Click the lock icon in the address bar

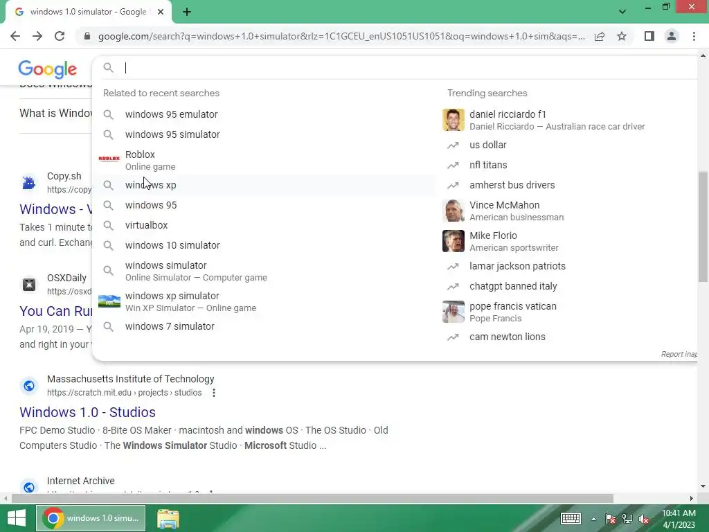click(x=87, y=36)
